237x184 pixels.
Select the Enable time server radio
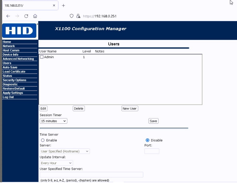pyautogui.click(x=43, y=140)
